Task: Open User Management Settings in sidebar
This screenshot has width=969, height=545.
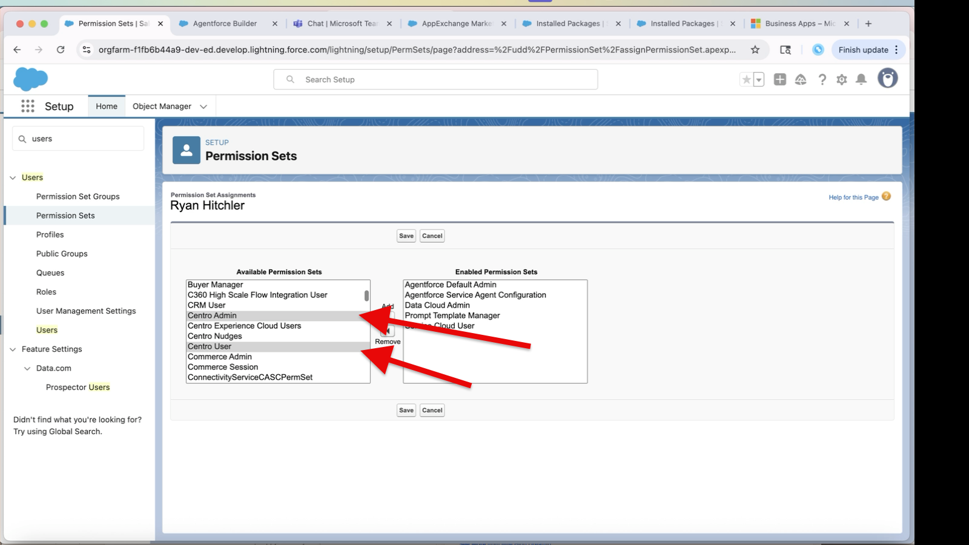Action: coord(86,311)
